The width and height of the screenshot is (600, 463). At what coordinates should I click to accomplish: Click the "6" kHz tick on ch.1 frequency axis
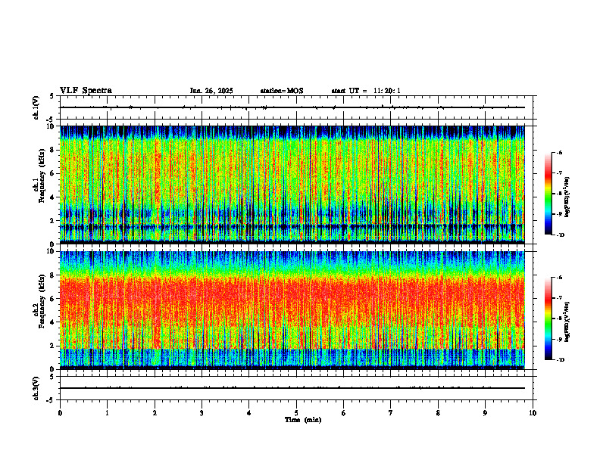point(52,173)
